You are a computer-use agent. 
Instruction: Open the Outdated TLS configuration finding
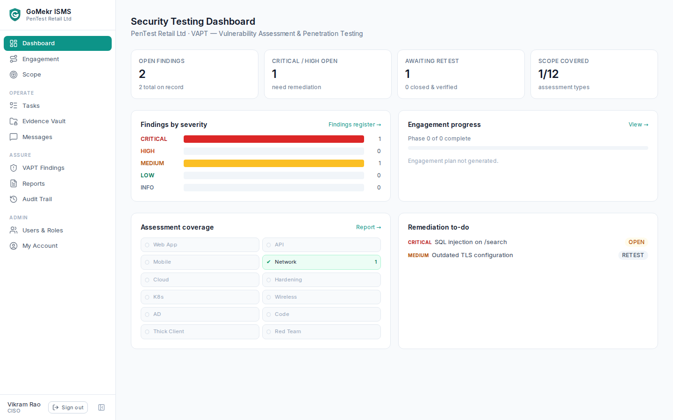473,255
